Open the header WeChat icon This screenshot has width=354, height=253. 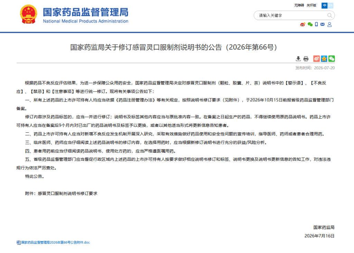[310, 25]
